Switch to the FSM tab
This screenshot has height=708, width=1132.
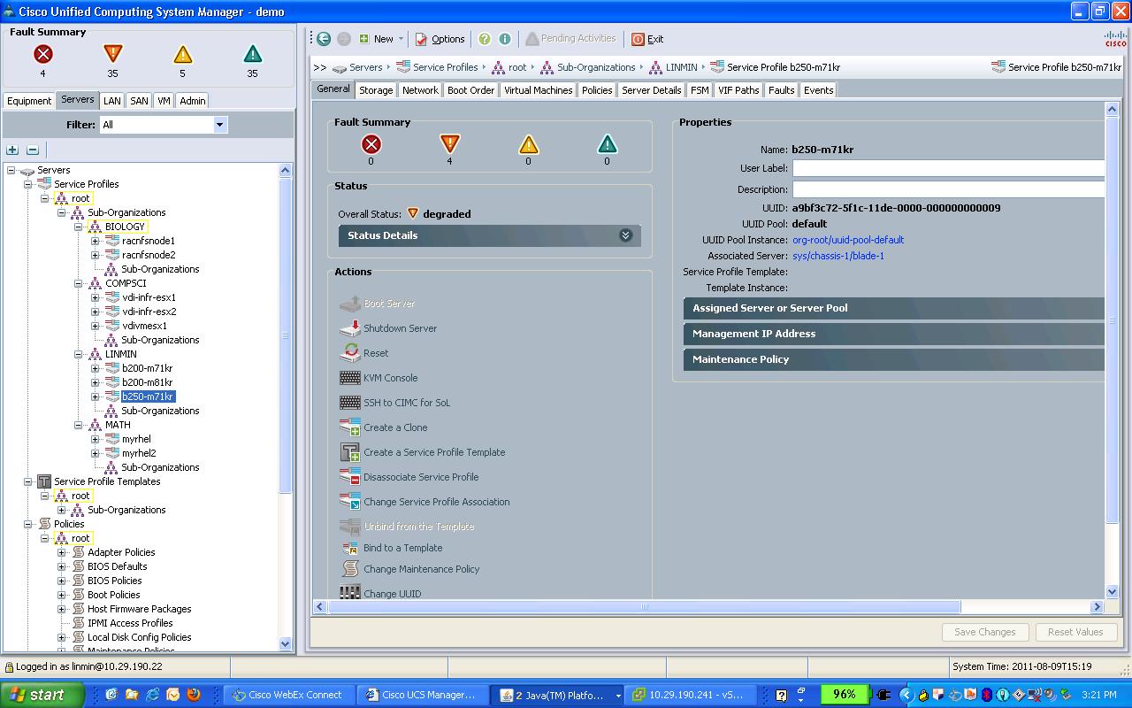coord(700,90)
